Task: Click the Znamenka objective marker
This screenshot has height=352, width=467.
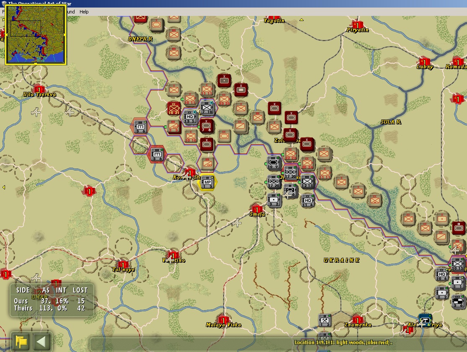Action: (357, 320)
